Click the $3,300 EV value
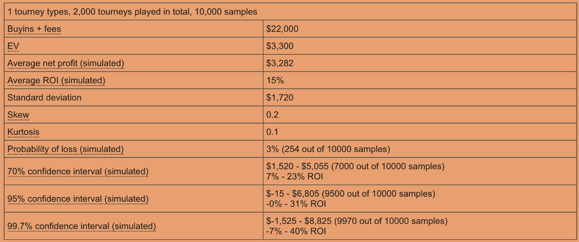This screenshot has height=242, width=579. click(x=280, y=46)
